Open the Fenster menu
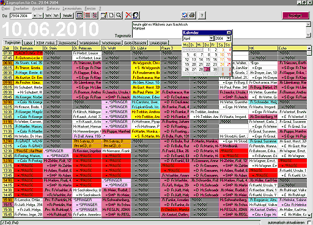The width and height of the screenshot is (313, 225). tap(90, 9)
